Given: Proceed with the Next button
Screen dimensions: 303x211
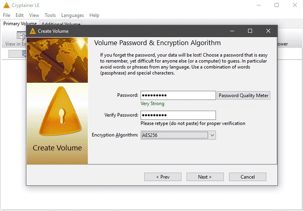Looking at the screenshot, I should (205, 177).
